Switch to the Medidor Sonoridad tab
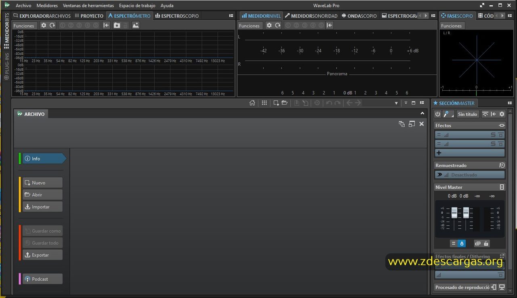The width and height of the screenshot is (517, 298). coord(311,16)
